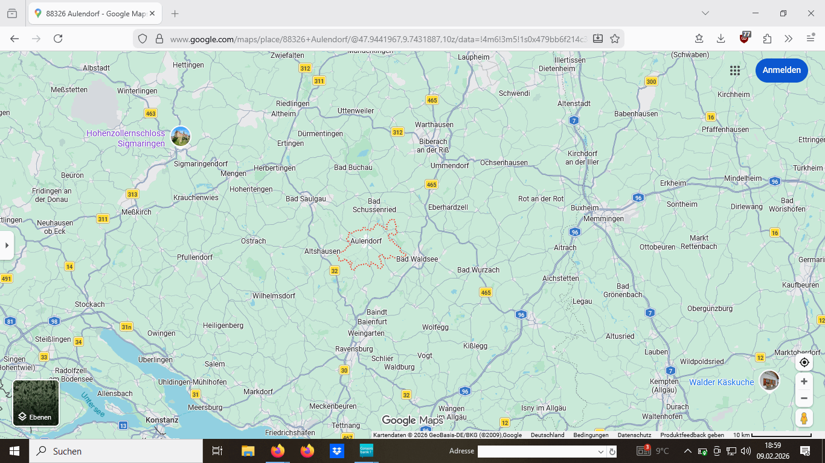Click the Anmelden sign-in button
This screenshot has width=825, height=463.
coord(782,71)
